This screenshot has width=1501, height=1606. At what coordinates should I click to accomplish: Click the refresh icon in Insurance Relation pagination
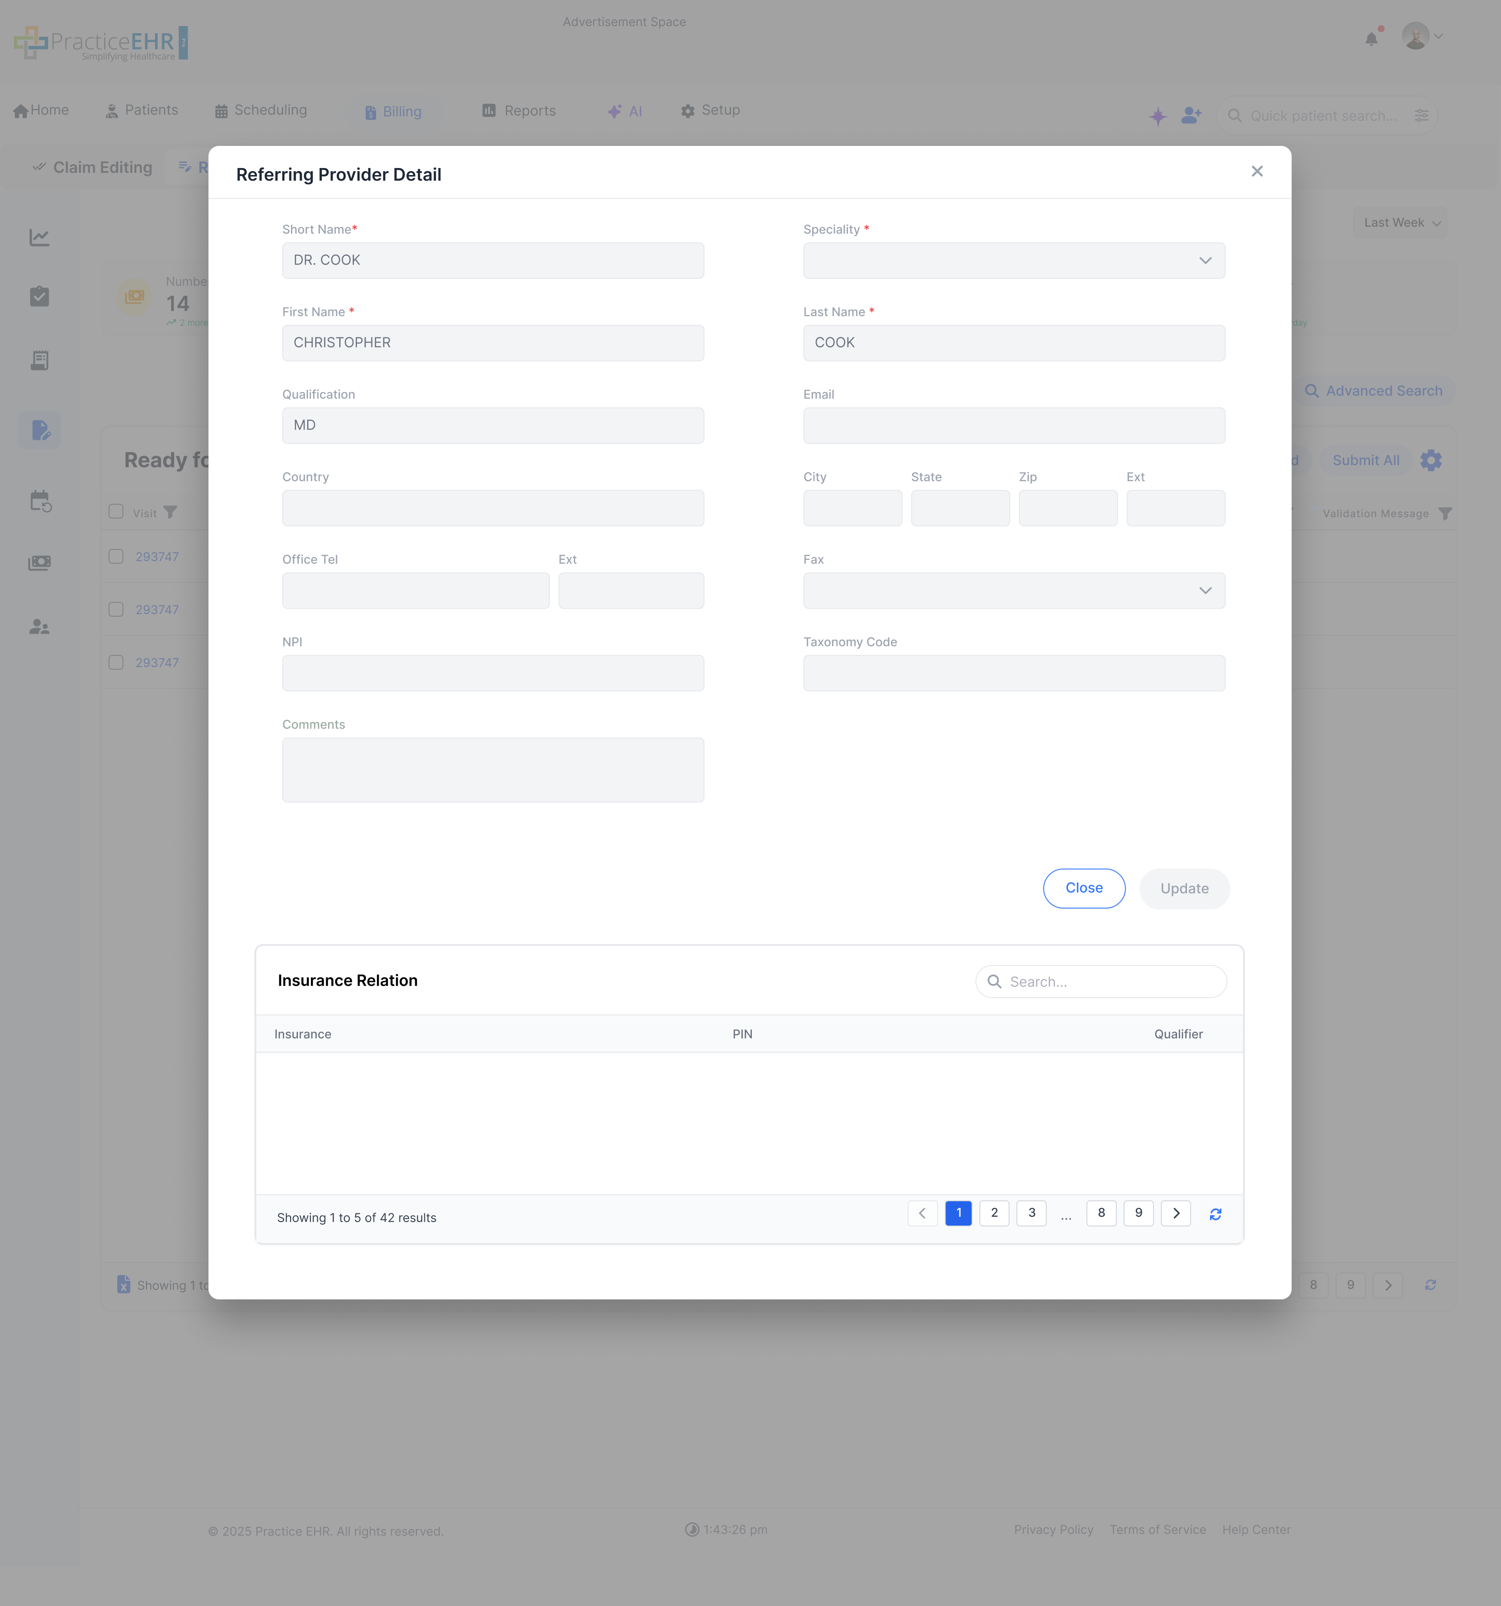(x=1215, y=1213)
